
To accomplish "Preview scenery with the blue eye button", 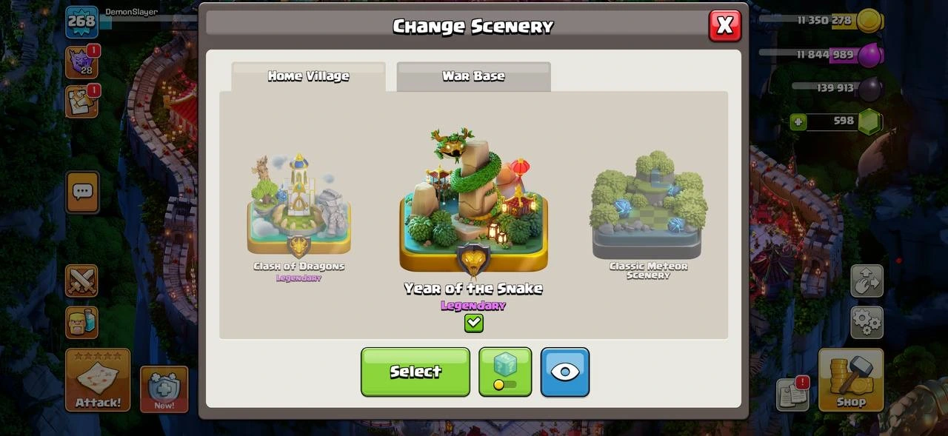I will (565, 372).
